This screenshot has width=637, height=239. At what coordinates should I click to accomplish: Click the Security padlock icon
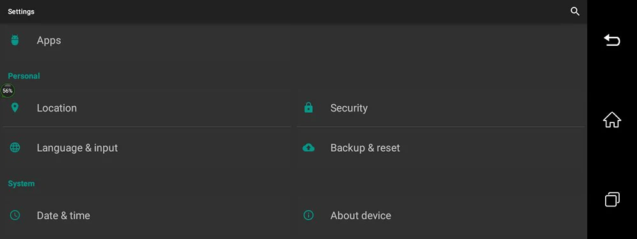309,108
